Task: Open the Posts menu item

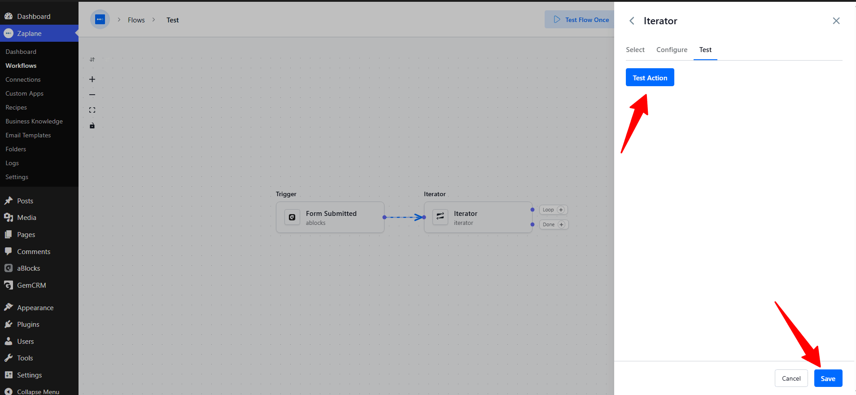Action: pos(39,201)
